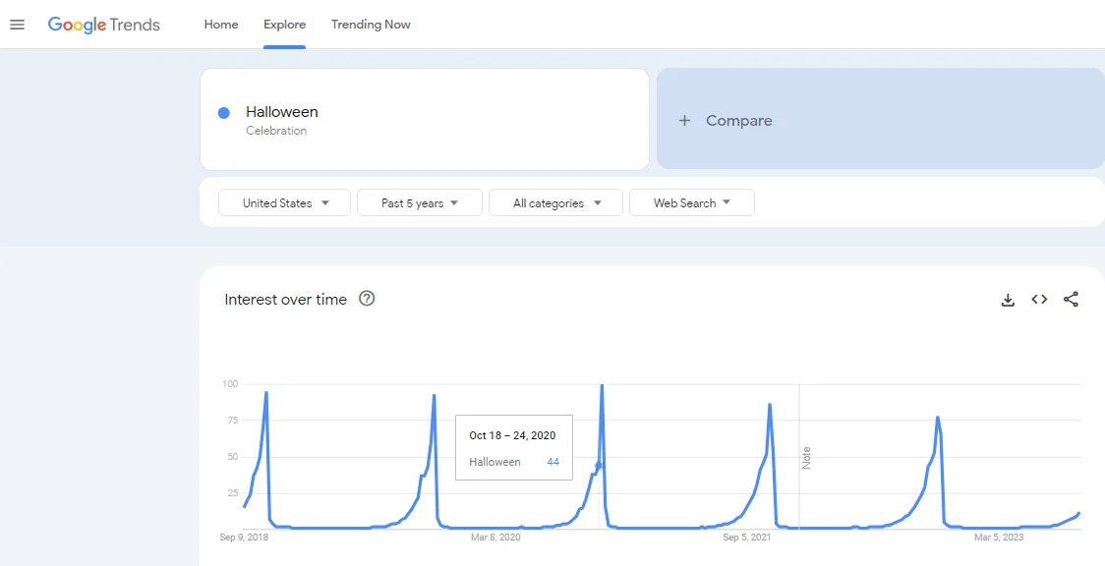Screen dimensions: 1105x566
Task: Click the Compare label to add a term
Action: pos(738,121)
